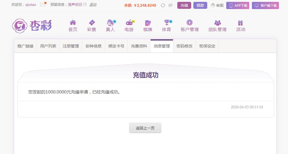Open the 电游 video games section
The width and height of the screenshot is (288, 154).
pyautogui.click(x=129, y=26)
